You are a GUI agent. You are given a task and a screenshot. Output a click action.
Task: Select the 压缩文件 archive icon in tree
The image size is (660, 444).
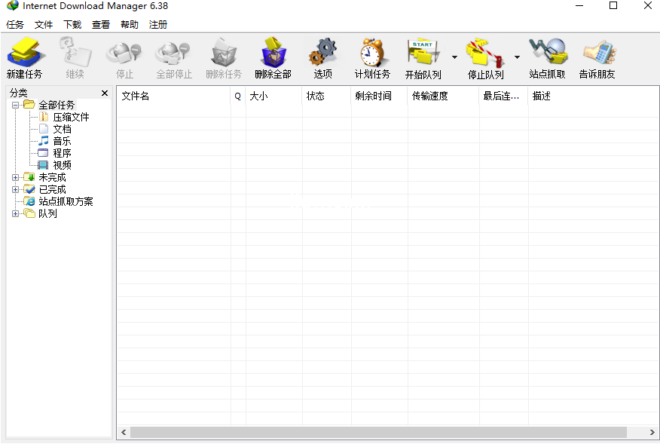tap(44, 117)
